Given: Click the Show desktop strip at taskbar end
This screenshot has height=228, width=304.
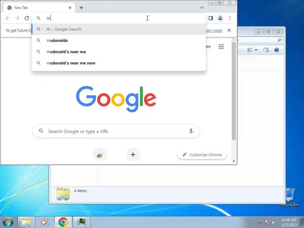Looking at the screenshot, I should click(302, 222).
